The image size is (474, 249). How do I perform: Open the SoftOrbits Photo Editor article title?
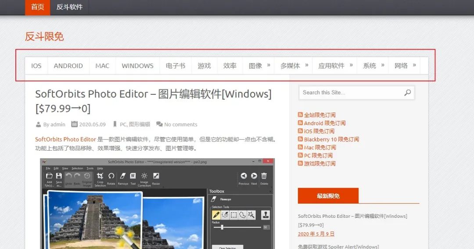point(153,101)
